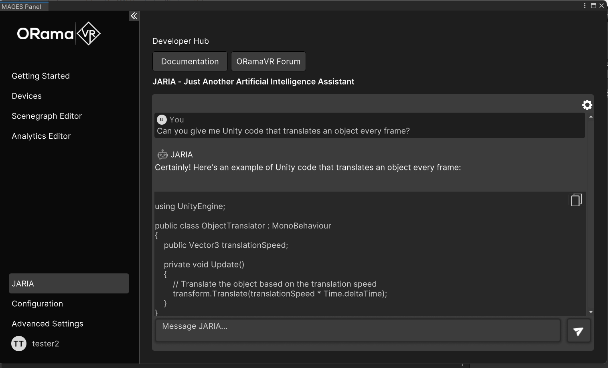Click the 'Developer Hub' heading
This screenshot has width=608, height=368.
click(x=181, y=41)
